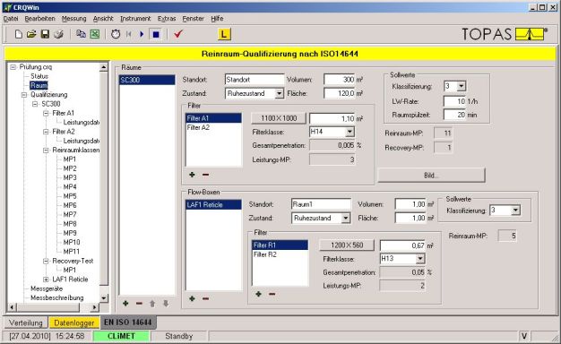Click the Standort input field for the room

pyautogui.click(x=255, y=80)
